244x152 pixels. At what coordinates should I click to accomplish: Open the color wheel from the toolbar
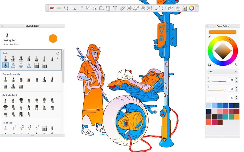pyautogui.click(x=191, y=8)
